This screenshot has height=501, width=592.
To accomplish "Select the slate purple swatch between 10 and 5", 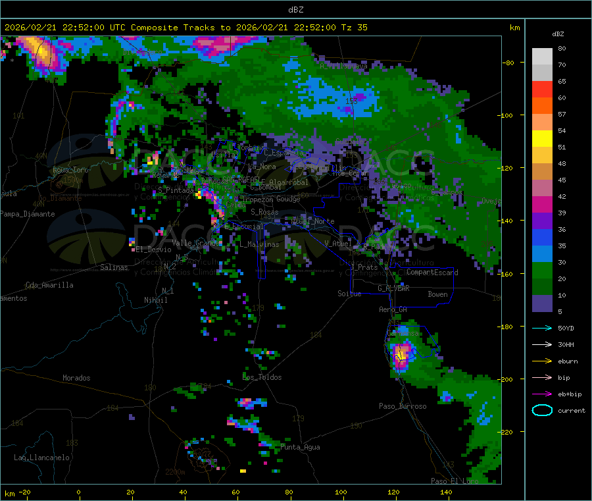I will tap(542, 303).
